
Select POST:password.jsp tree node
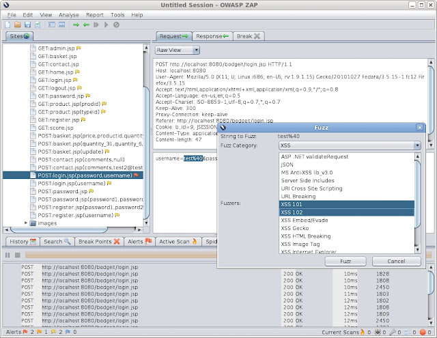click(62, 191)
